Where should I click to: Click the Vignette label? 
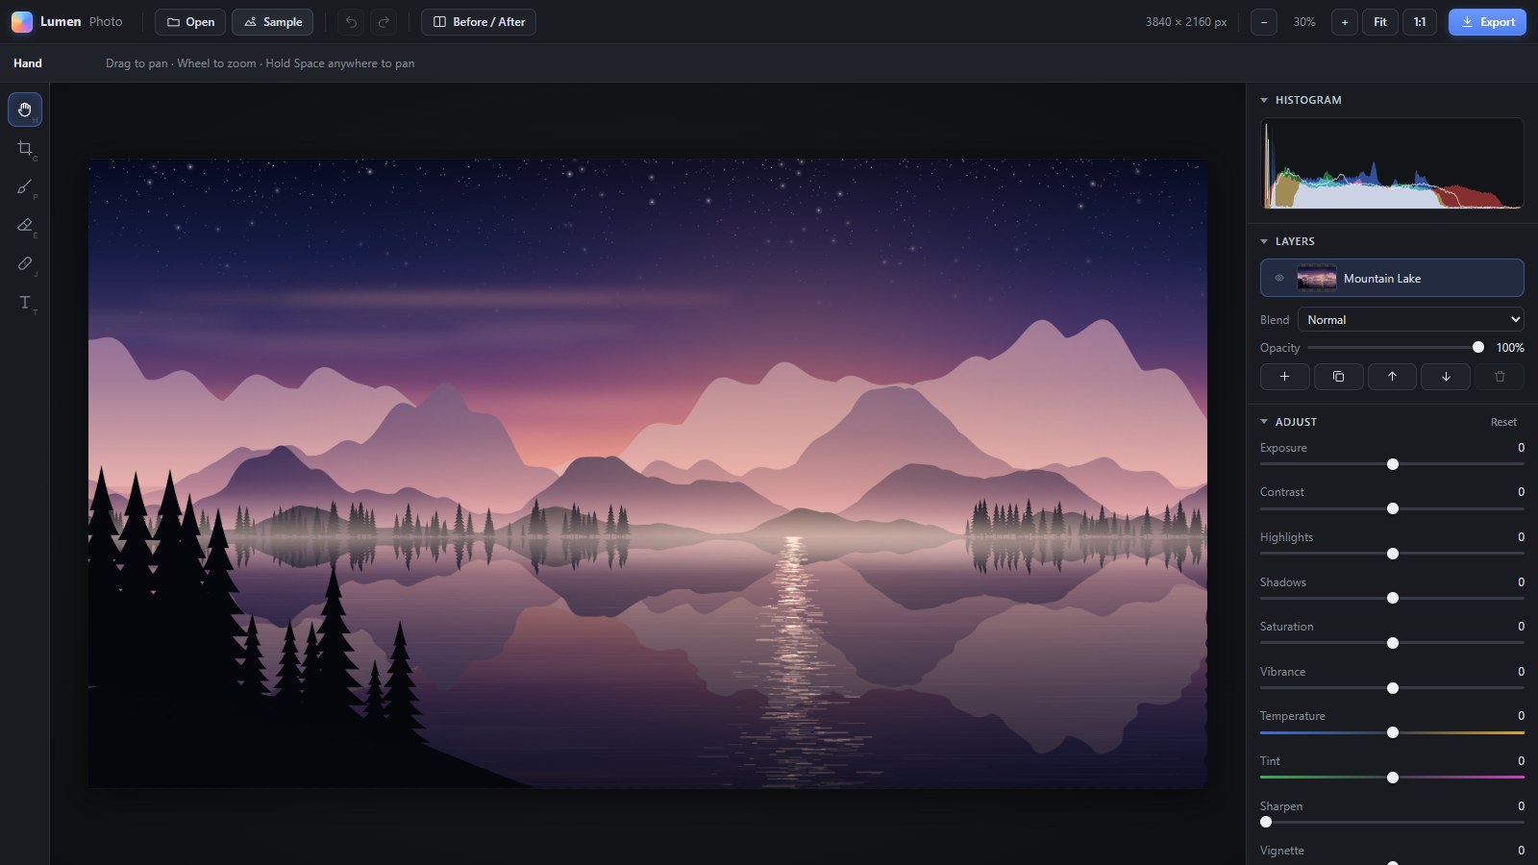1282,851
